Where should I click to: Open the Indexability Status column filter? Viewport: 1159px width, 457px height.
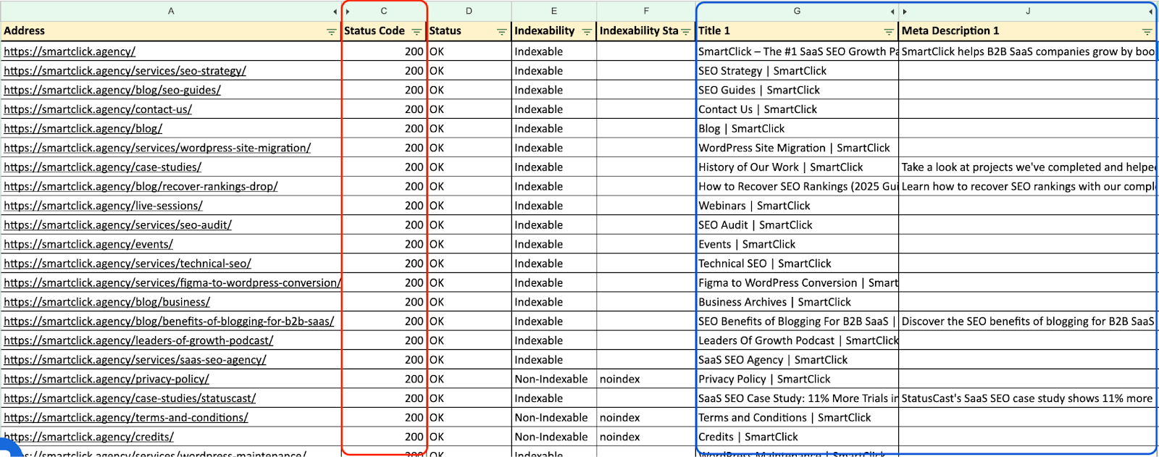pos(685,32)
